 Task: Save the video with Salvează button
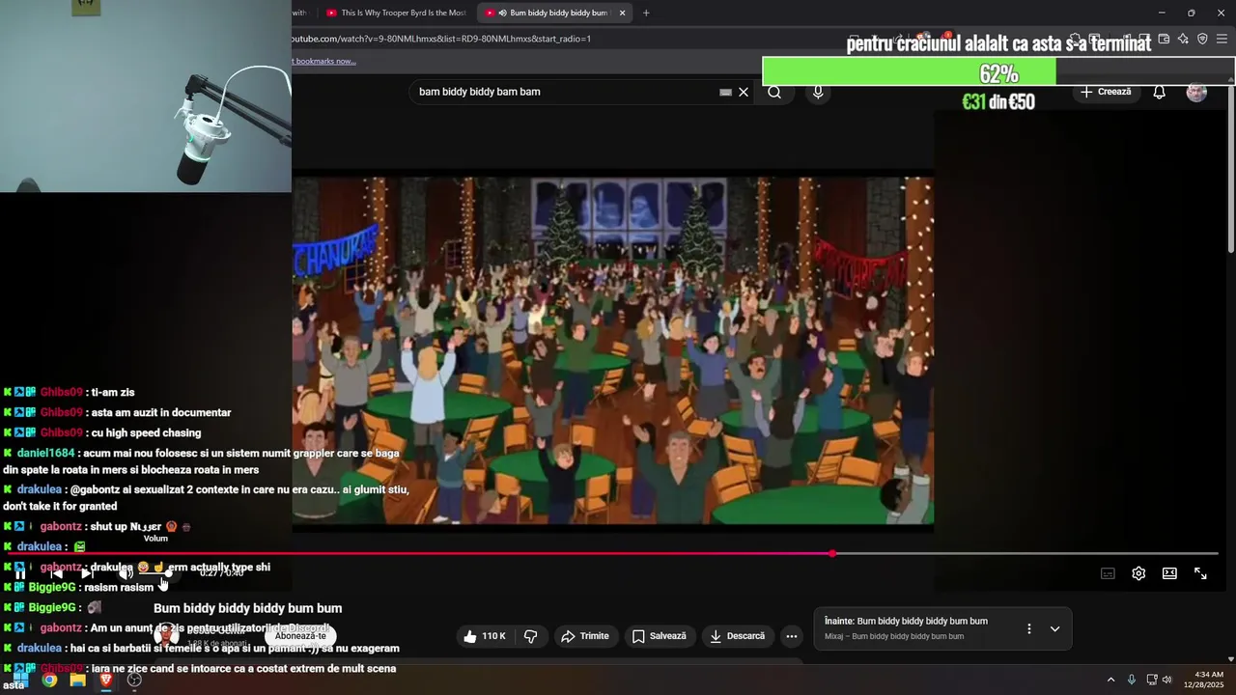660,636
